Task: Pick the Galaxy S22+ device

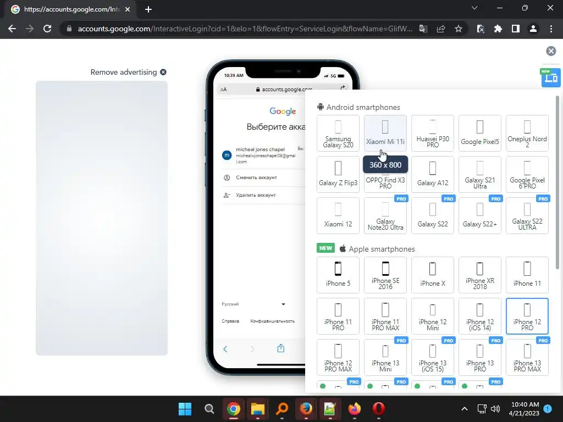Action: pos(479,215)
